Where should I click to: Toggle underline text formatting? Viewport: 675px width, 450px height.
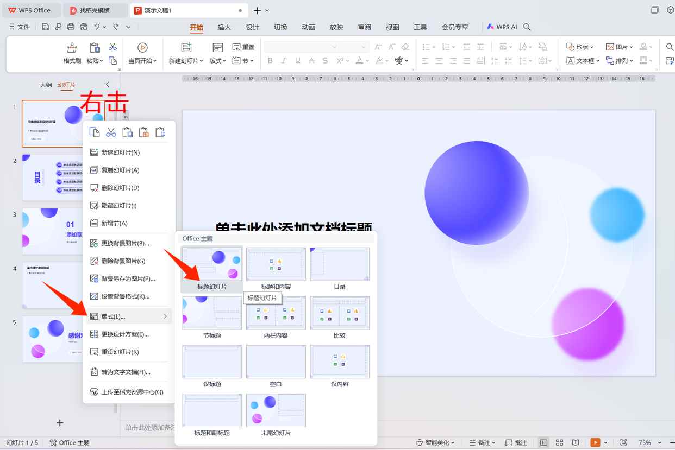(298, 61)
